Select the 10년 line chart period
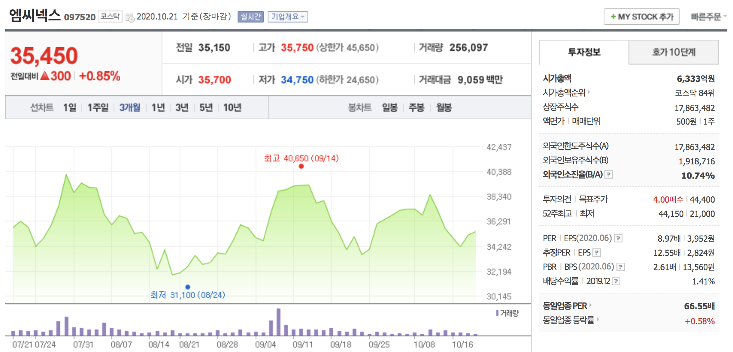 coord(232,108)
